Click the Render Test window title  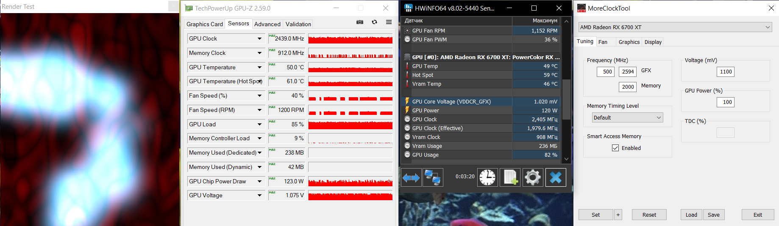[x=18, y=7]
